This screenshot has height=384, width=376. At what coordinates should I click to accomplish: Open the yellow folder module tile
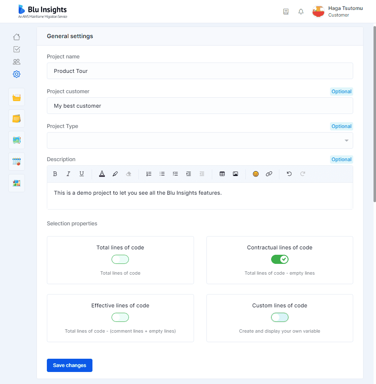coord(17,97)
